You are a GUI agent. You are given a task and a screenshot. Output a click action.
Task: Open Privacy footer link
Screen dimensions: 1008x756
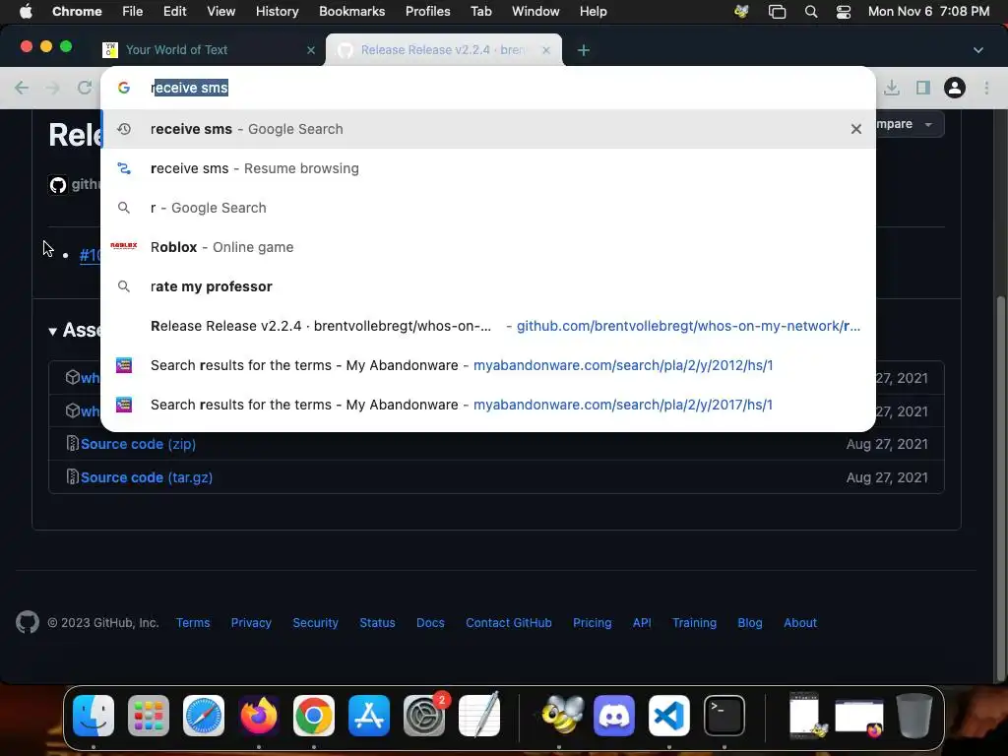click(251, 623)
